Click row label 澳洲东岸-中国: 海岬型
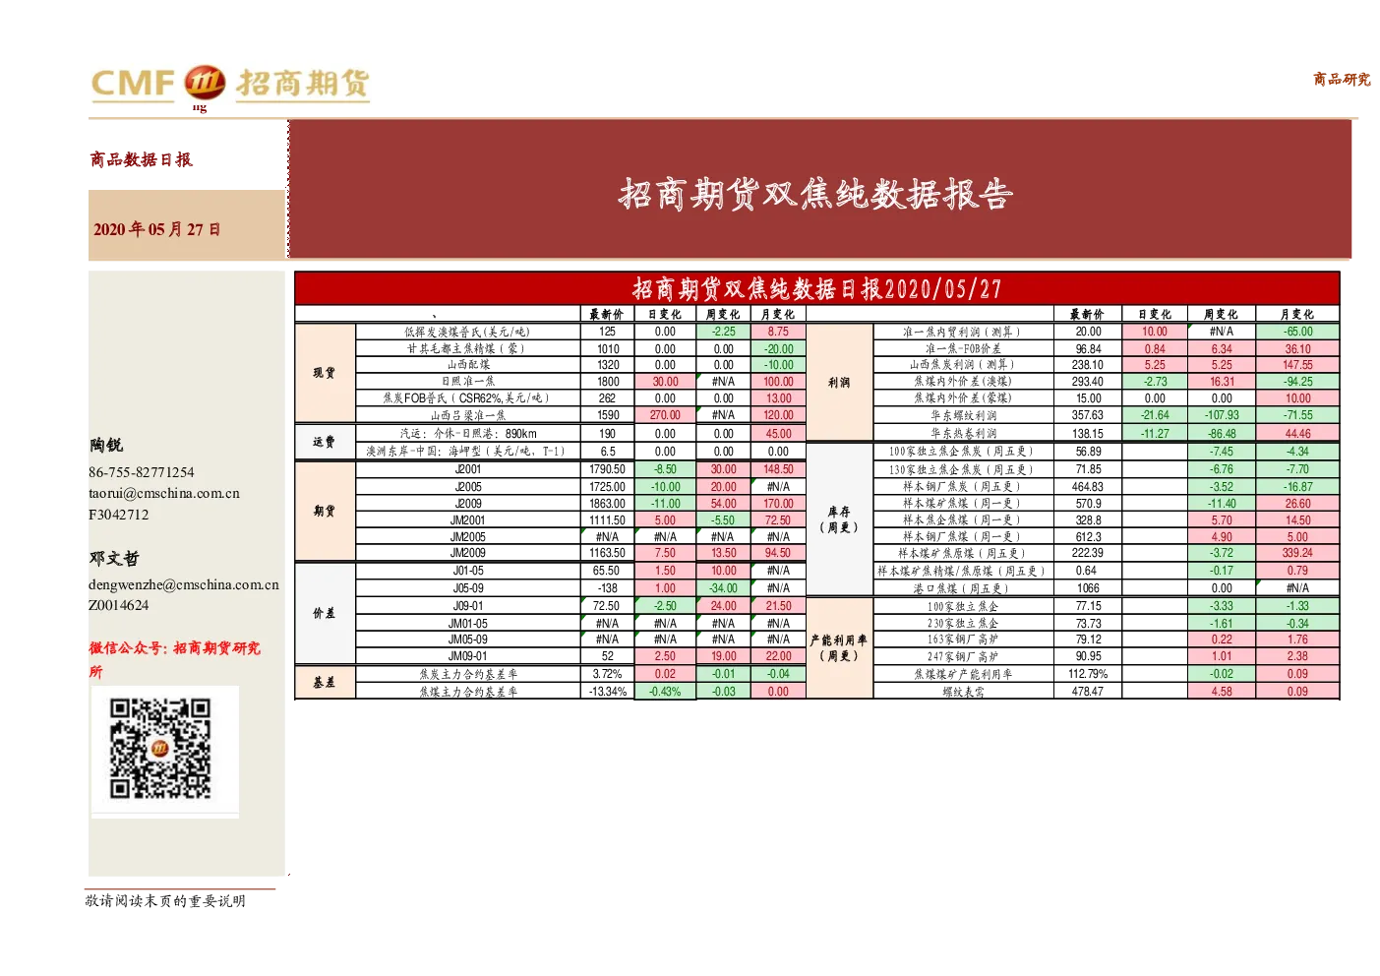The width and height of the screenshot is (1380, 976). pyautogui.click(x=467, y=451)
